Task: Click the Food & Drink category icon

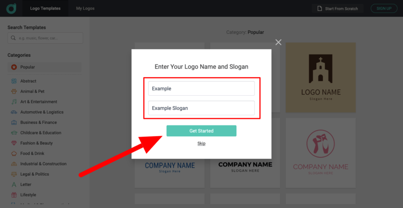Action: (15, 154)
